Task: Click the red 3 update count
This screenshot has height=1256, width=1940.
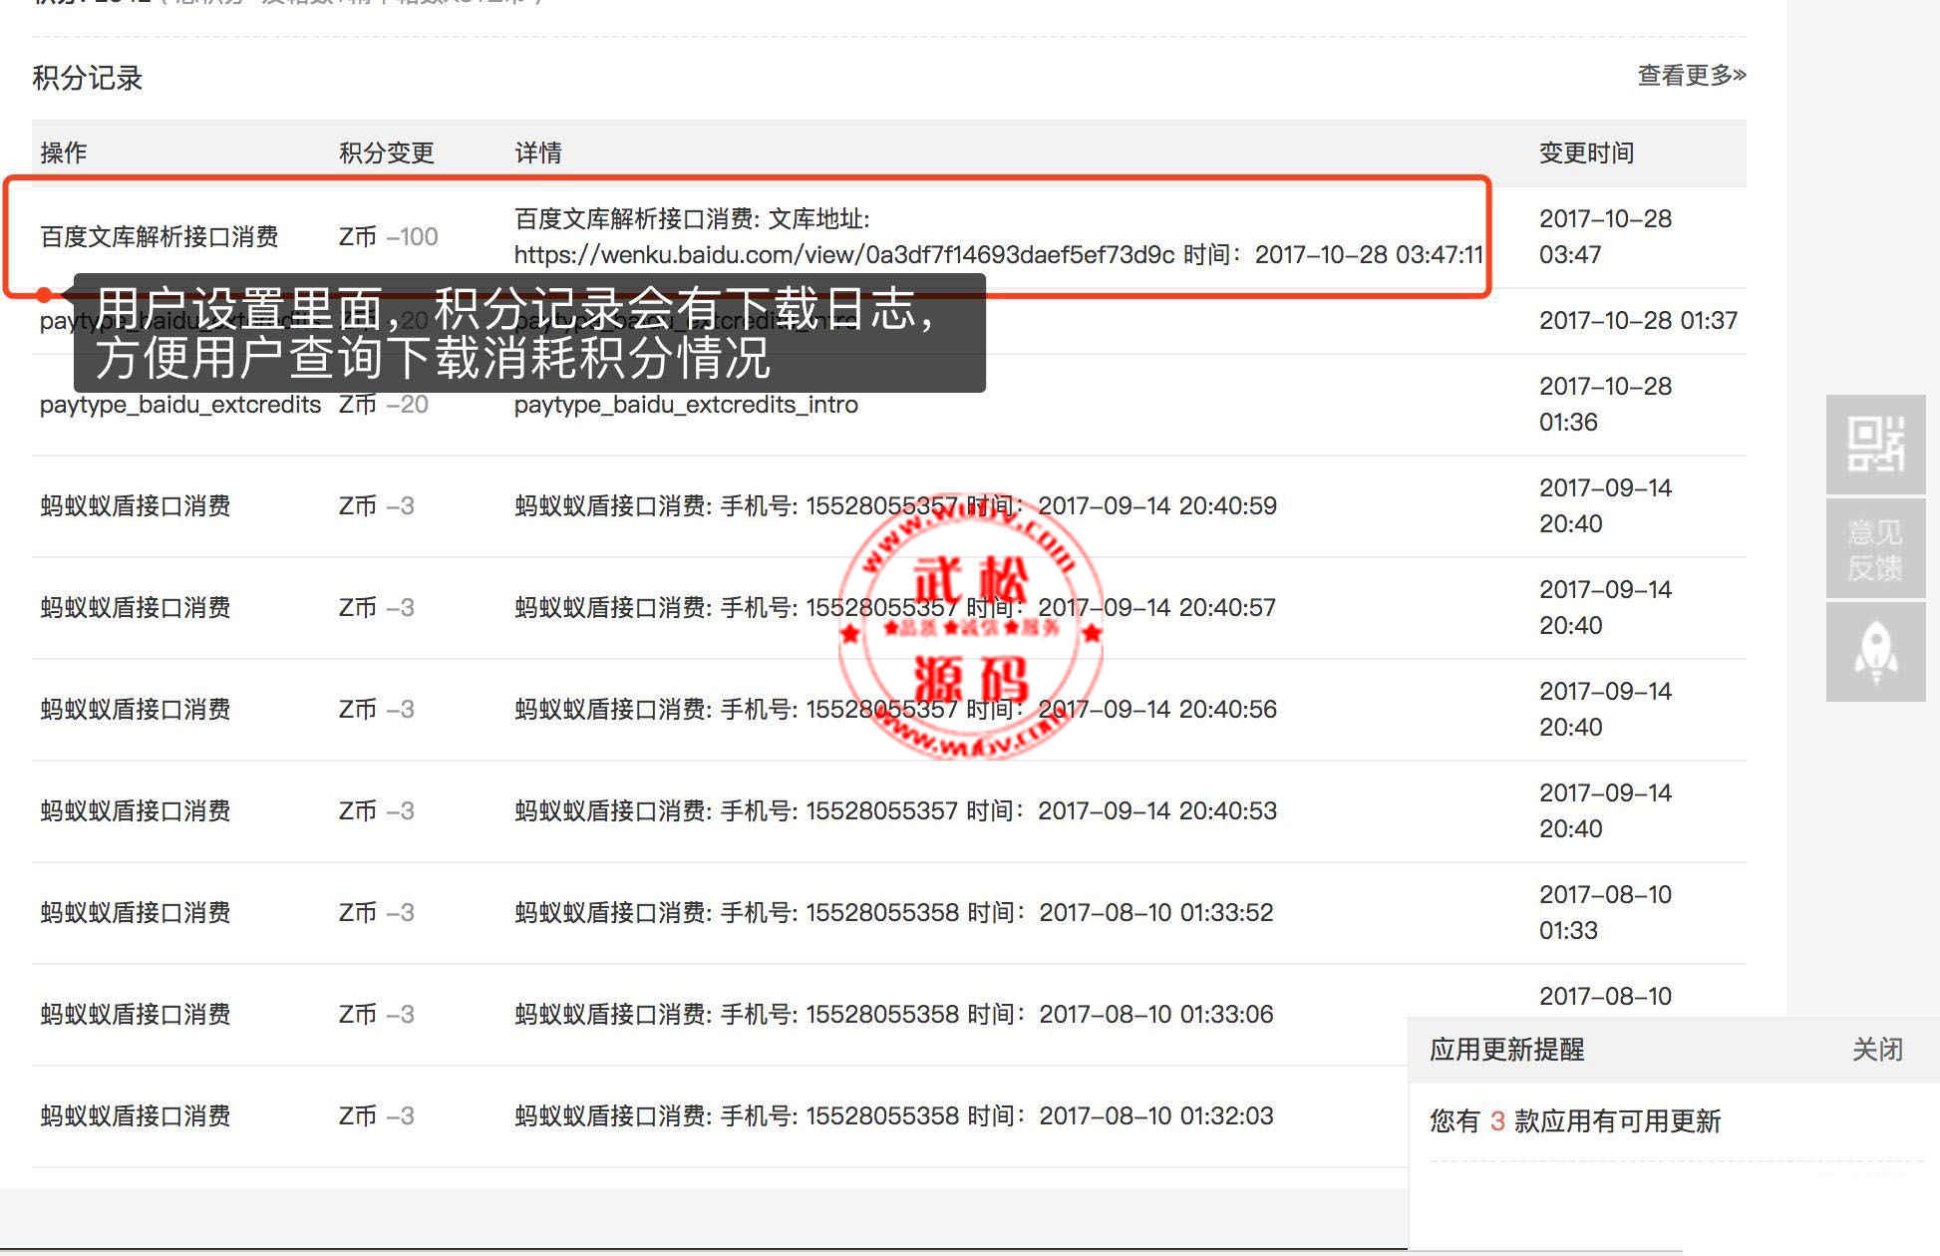Action: 1497,1121
